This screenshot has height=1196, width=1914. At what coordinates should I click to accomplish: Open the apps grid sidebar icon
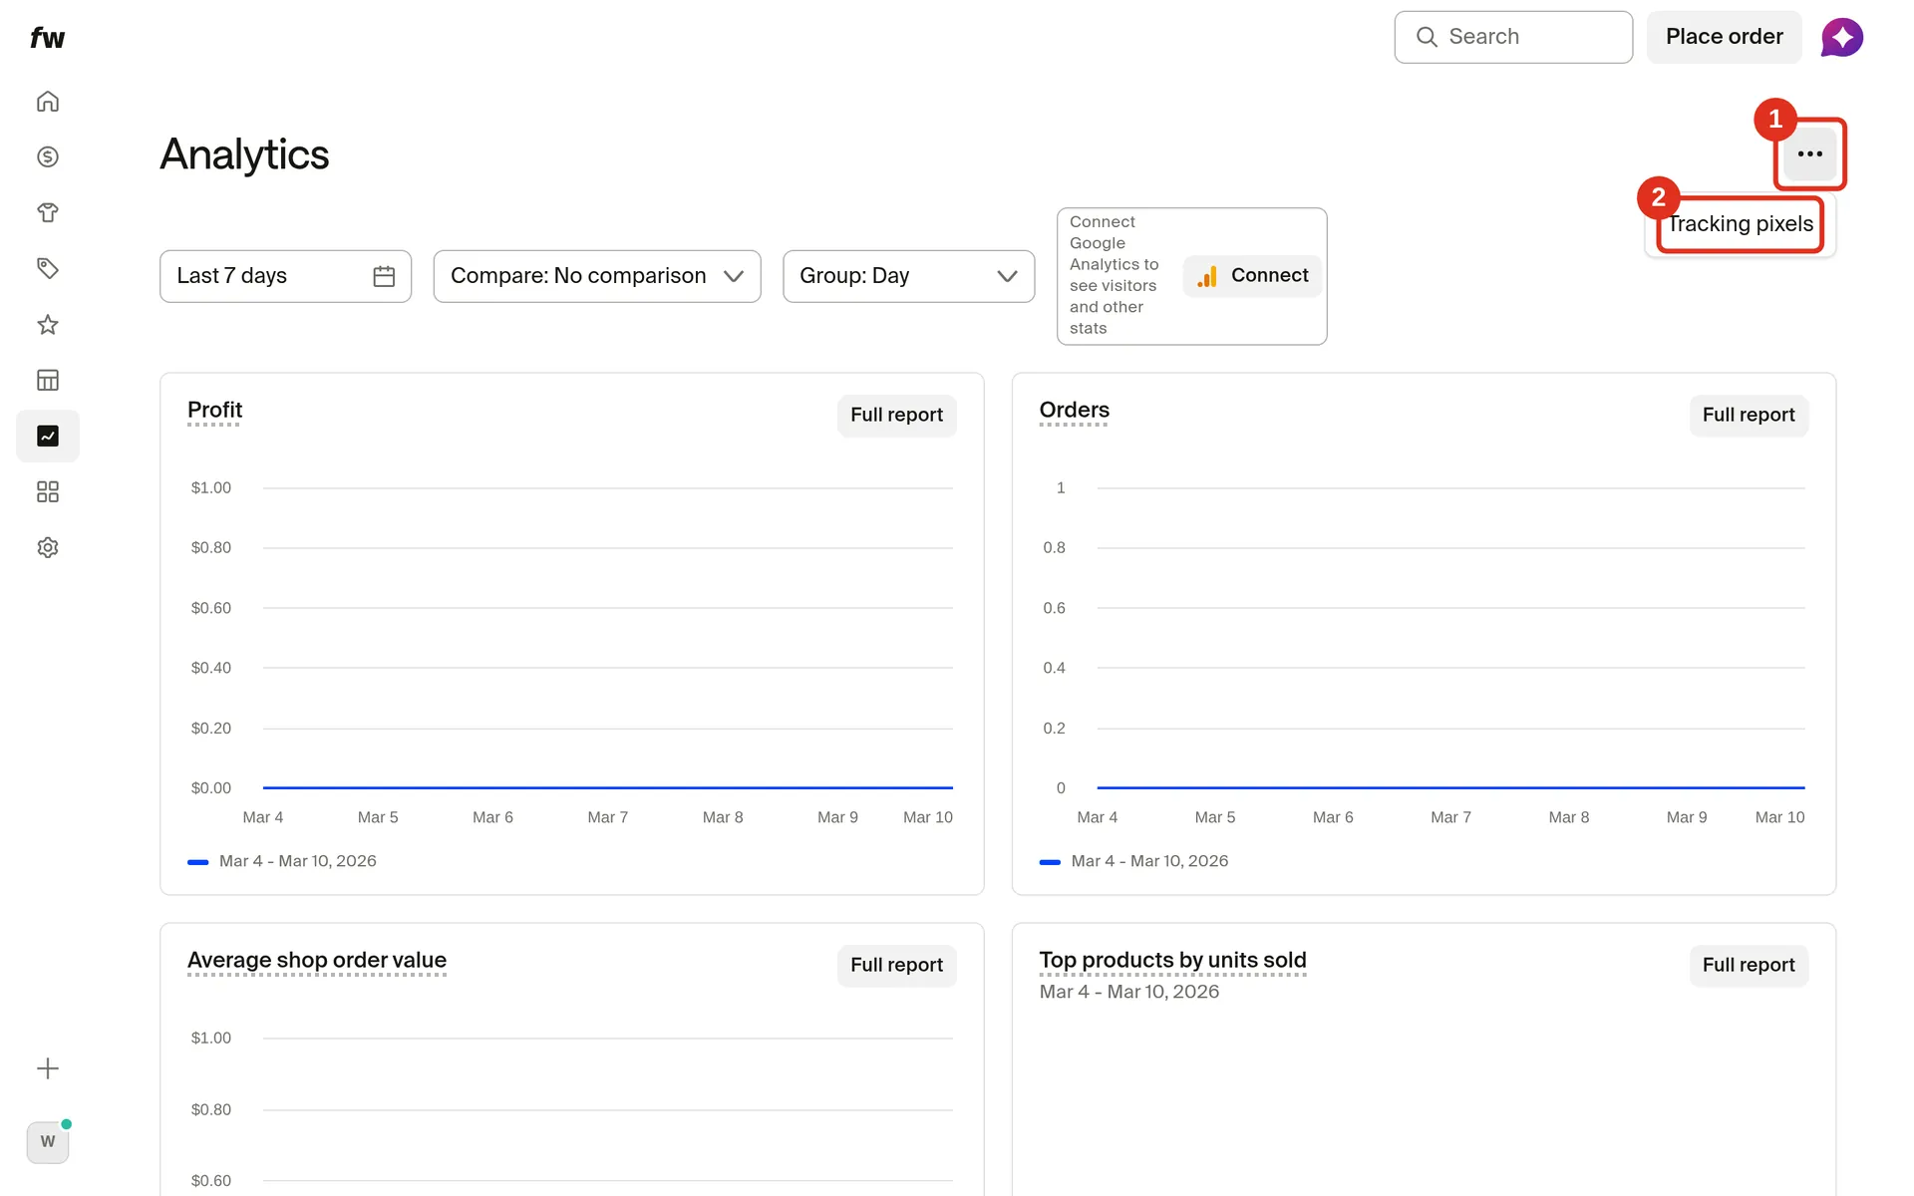[48, 491]
